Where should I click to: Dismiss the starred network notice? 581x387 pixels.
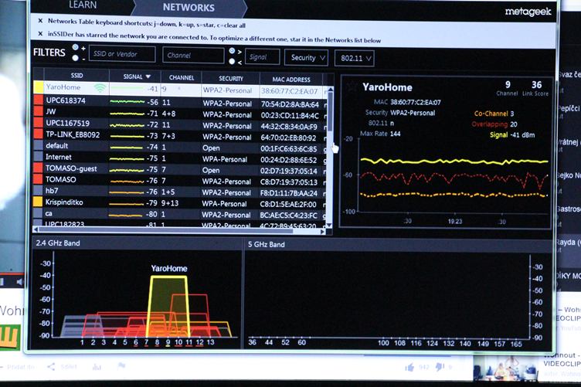point(40,34)
